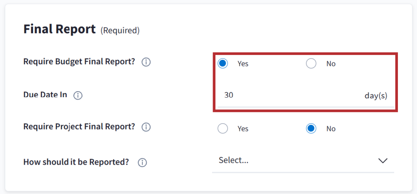Expand the chevron arrow on reporting dropdown
The image size is (417, 194).
383,161
